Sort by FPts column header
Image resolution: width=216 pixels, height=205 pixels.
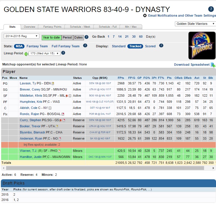121,78
